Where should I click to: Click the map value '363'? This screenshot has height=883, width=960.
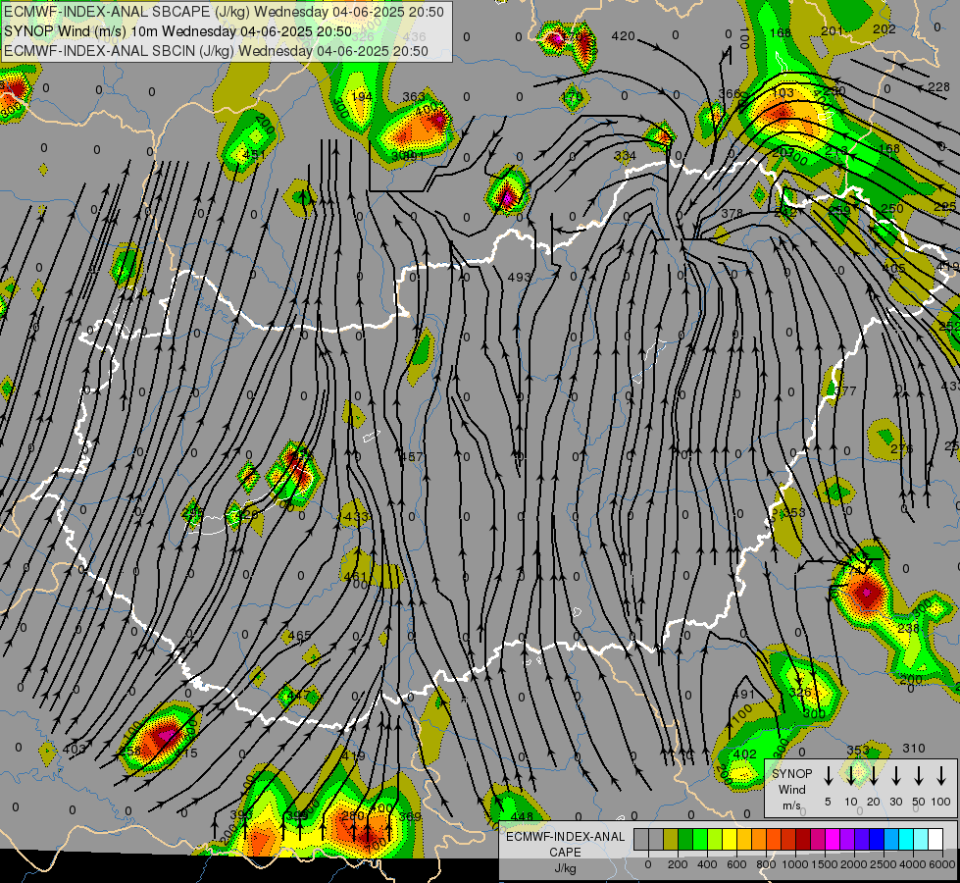click(414, 97)
